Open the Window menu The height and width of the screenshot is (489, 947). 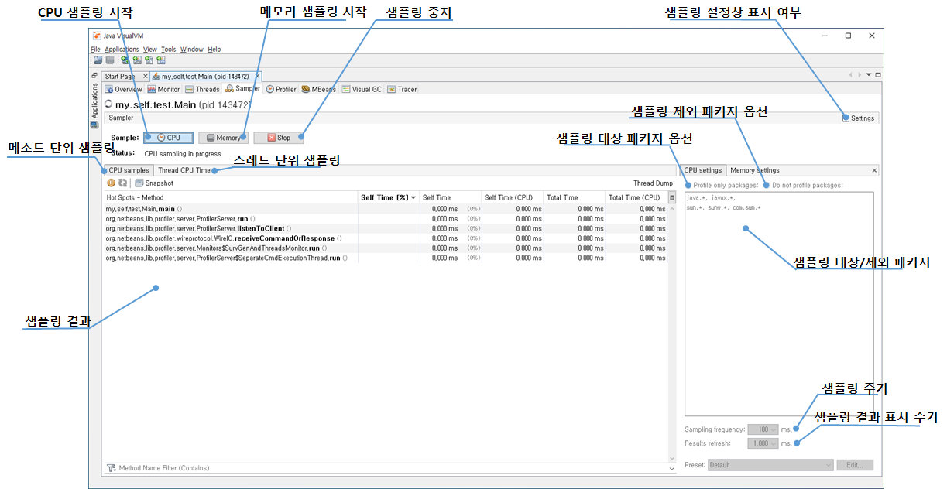coord(191,49)
